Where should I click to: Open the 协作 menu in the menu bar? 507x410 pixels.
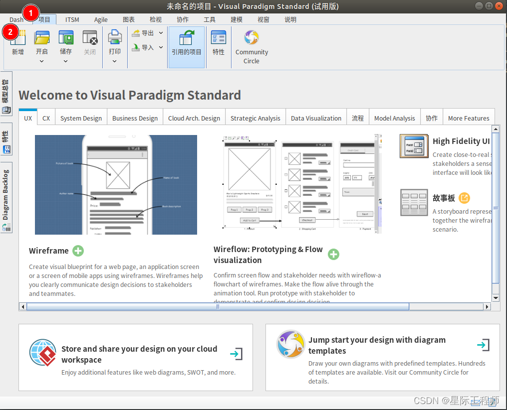click(183, 20)
